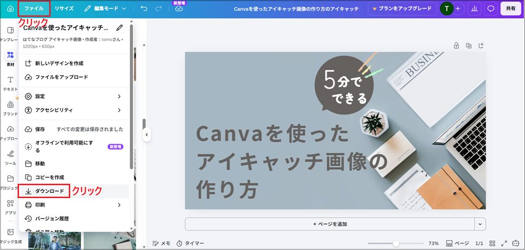The width and height of the screenshot is (525, 250).
Task: Edit the design name with pencil icon
Action: [119, 28]
